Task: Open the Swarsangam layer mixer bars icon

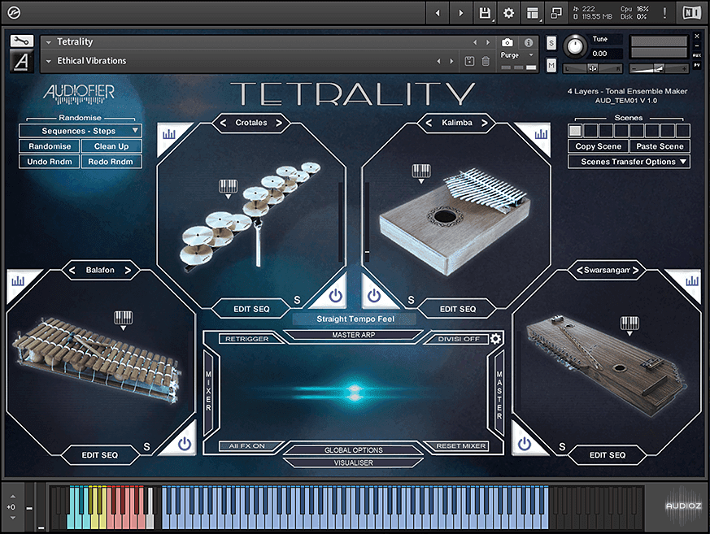Action: (x=692, y=281)
